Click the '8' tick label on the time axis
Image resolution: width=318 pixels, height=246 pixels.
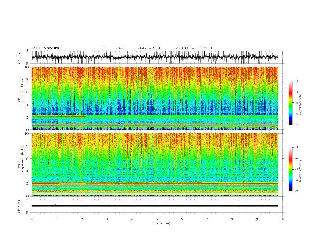(232, 219)
